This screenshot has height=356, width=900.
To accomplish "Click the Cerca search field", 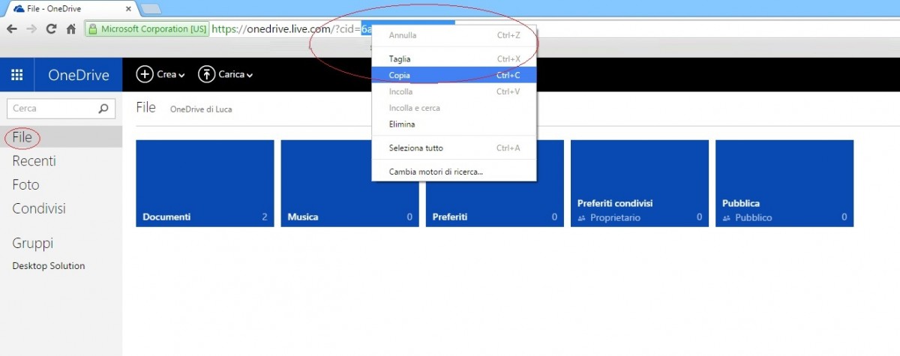I will click(x=61, y=108).
